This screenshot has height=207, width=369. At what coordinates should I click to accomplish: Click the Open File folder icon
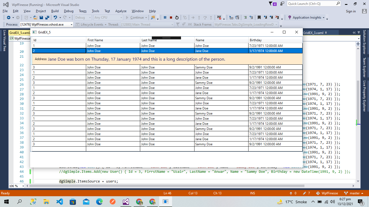(x=35, y=18)
